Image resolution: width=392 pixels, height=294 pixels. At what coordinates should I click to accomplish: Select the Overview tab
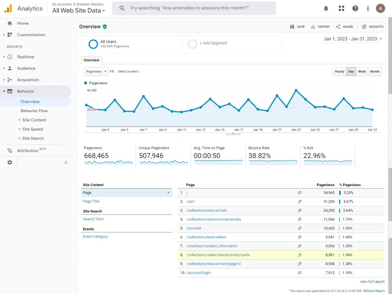(x=91, y=60)
